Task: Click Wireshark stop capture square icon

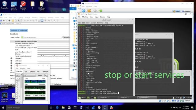Action: pos(4,20)
